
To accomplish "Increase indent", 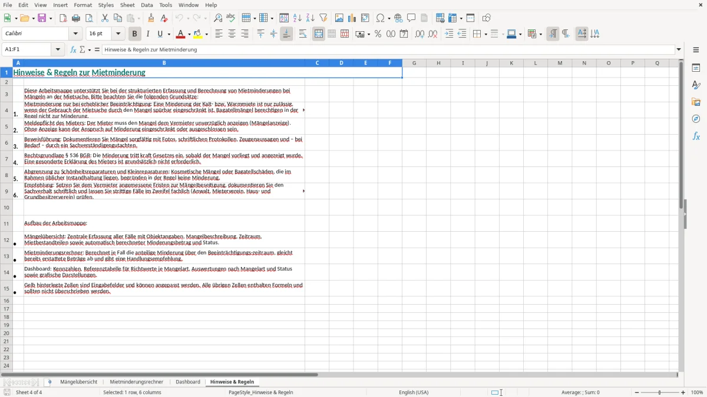I will point(449,34).
